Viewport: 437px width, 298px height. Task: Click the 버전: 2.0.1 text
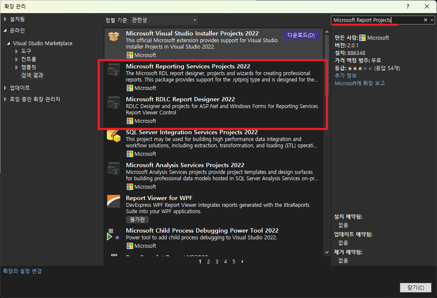coord(347,45)
